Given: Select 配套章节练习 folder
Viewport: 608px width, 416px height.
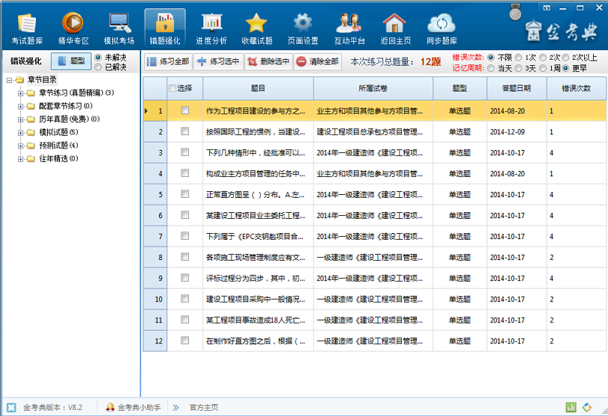Looking at the screenshot, I should [x=60, y=106].
